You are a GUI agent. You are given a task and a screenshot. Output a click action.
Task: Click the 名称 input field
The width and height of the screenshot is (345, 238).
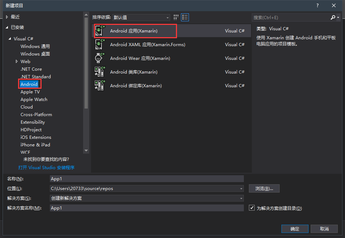[147, 179]
